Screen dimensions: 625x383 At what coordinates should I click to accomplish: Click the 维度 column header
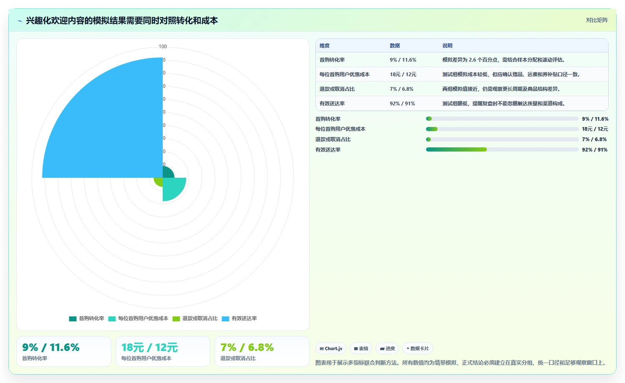coord(325,46)
